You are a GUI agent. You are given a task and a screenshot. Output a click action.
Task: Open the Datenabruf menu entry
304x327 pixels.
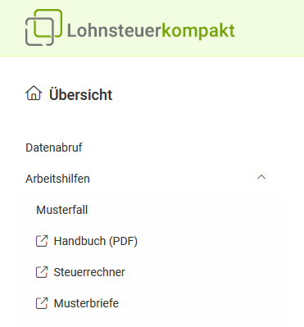click(x=54, y=148)
